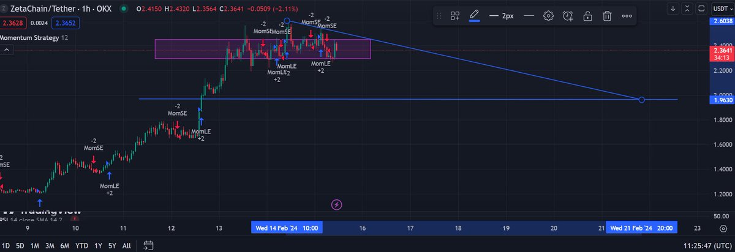
Task: Set the time range to 3M
Action: coord(50,245)
